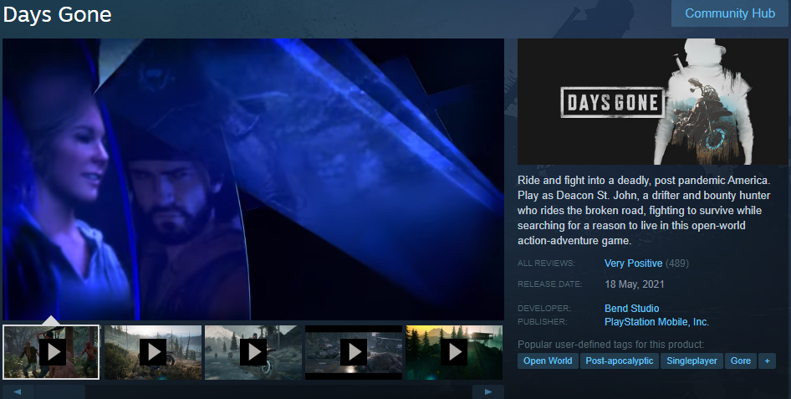The width and height of the screenshot is (791, 399).
Task: Click the review count (489)
Action: (677, 263)
